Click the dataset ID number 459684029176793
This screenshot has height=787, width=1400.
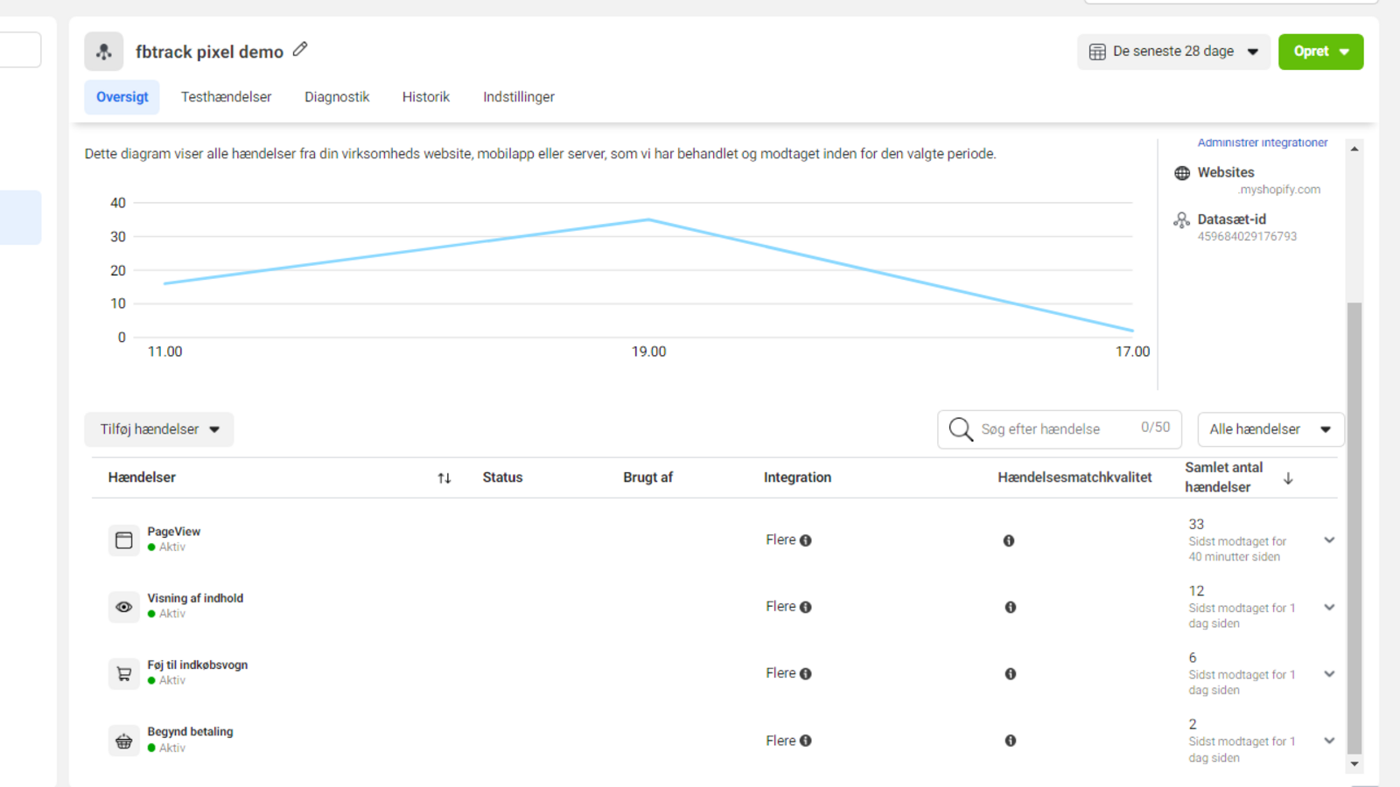pos(1247,236)
